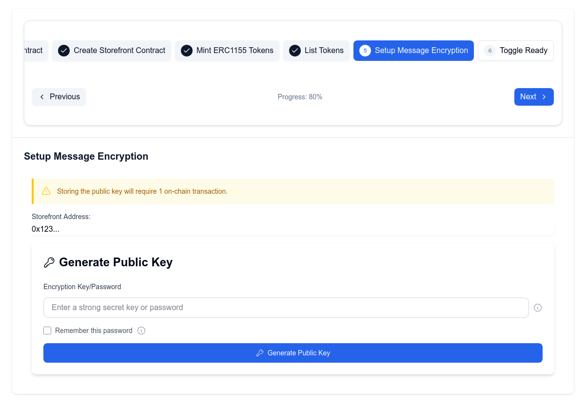Enable the Remember this password checkbox
This screenshot has height=406, width=586.
(x=47, y=330)
